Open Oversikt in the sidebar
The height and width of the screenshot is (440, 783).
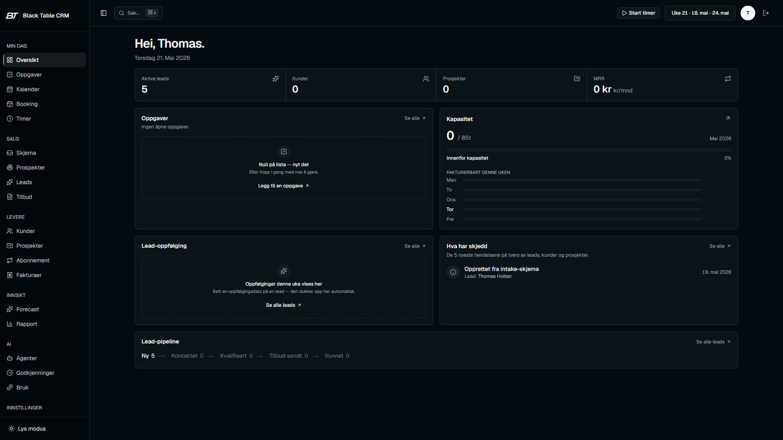[44, 60]
